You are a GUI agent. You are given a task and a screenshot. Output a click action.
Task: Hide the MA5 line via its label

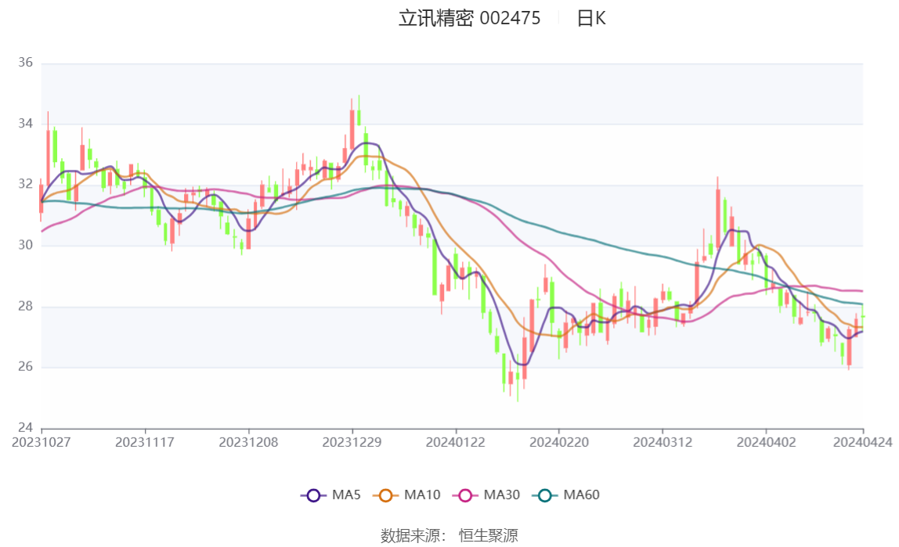(x=346, y=495)
